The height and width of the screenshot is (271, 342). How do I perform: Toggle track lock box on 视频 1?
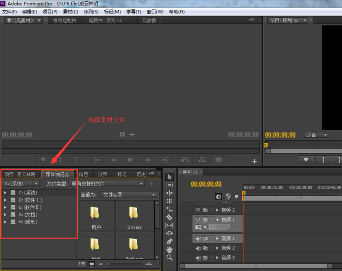click(x=212, y=220)
